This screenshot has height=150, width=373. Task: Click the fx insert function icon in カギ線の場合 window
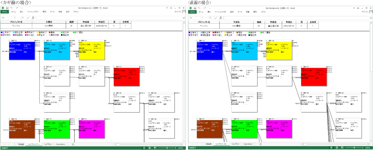(x=33, y=18)
